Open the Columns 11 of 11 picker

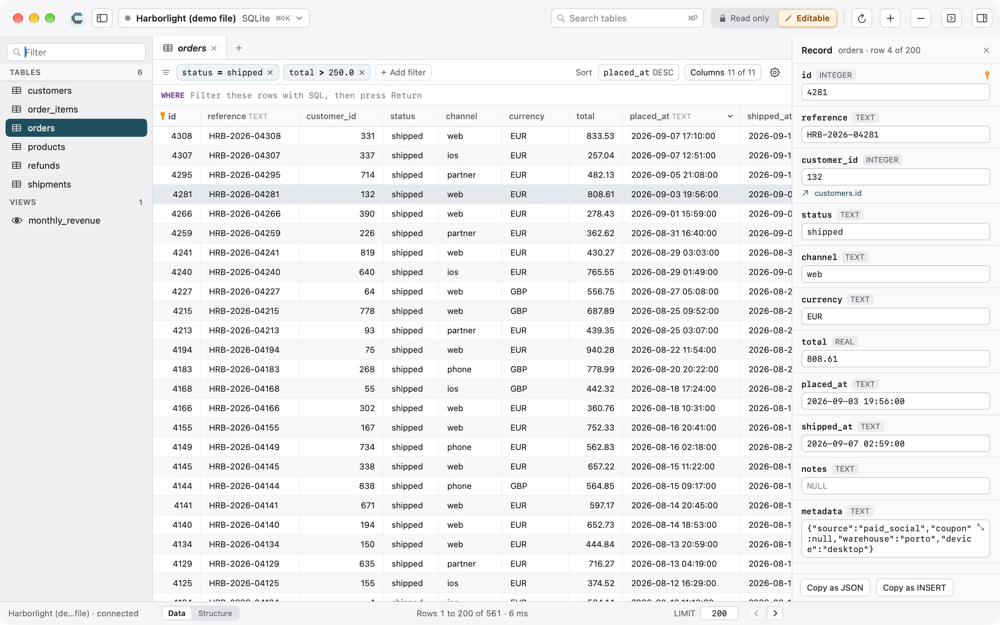(x=723, y=72)
